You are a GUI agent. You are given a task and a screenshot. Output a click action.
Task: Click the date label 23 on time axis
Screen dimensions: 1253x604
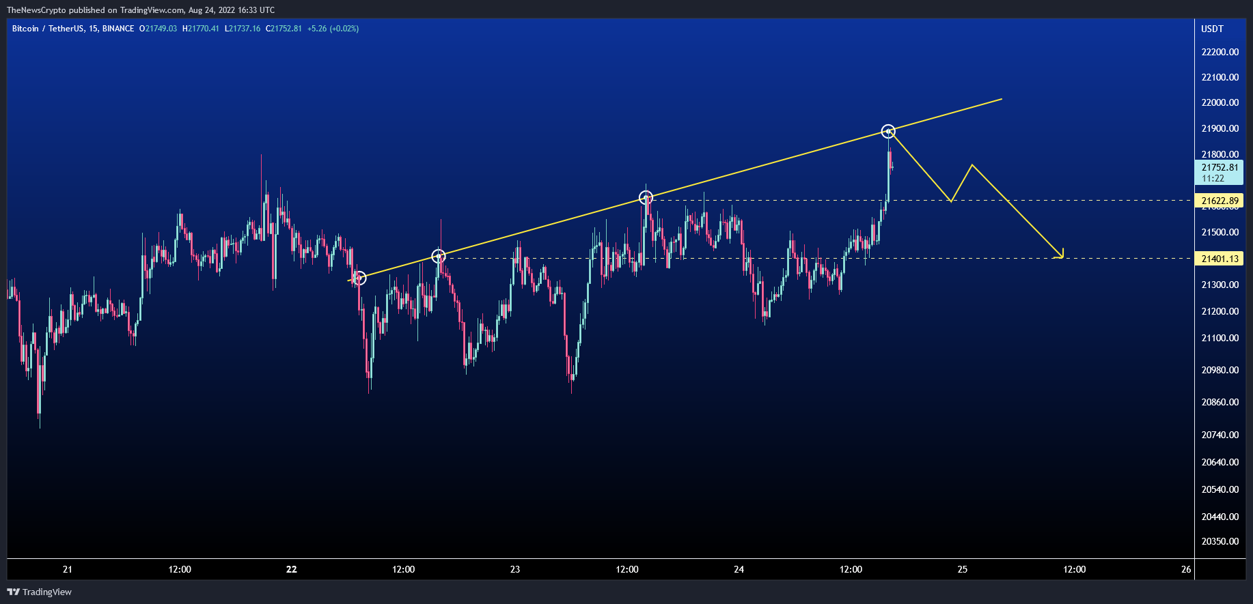[515, 569]
